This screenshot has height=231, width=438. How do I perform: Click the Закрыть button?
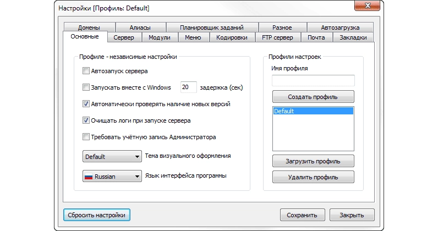352,215
